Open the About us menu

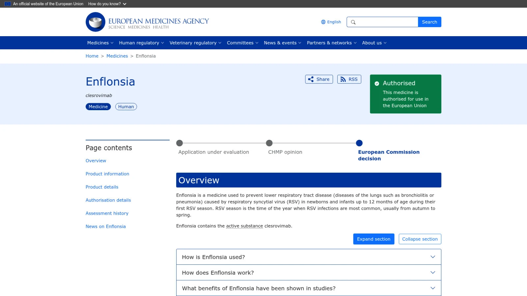pyautogui.click(x=374, y=43)
